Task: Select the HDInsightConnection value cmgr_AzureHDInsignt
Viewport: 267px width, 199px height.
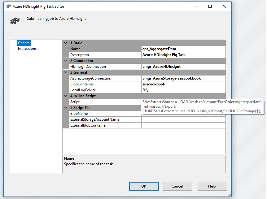Action: [183, 67]
